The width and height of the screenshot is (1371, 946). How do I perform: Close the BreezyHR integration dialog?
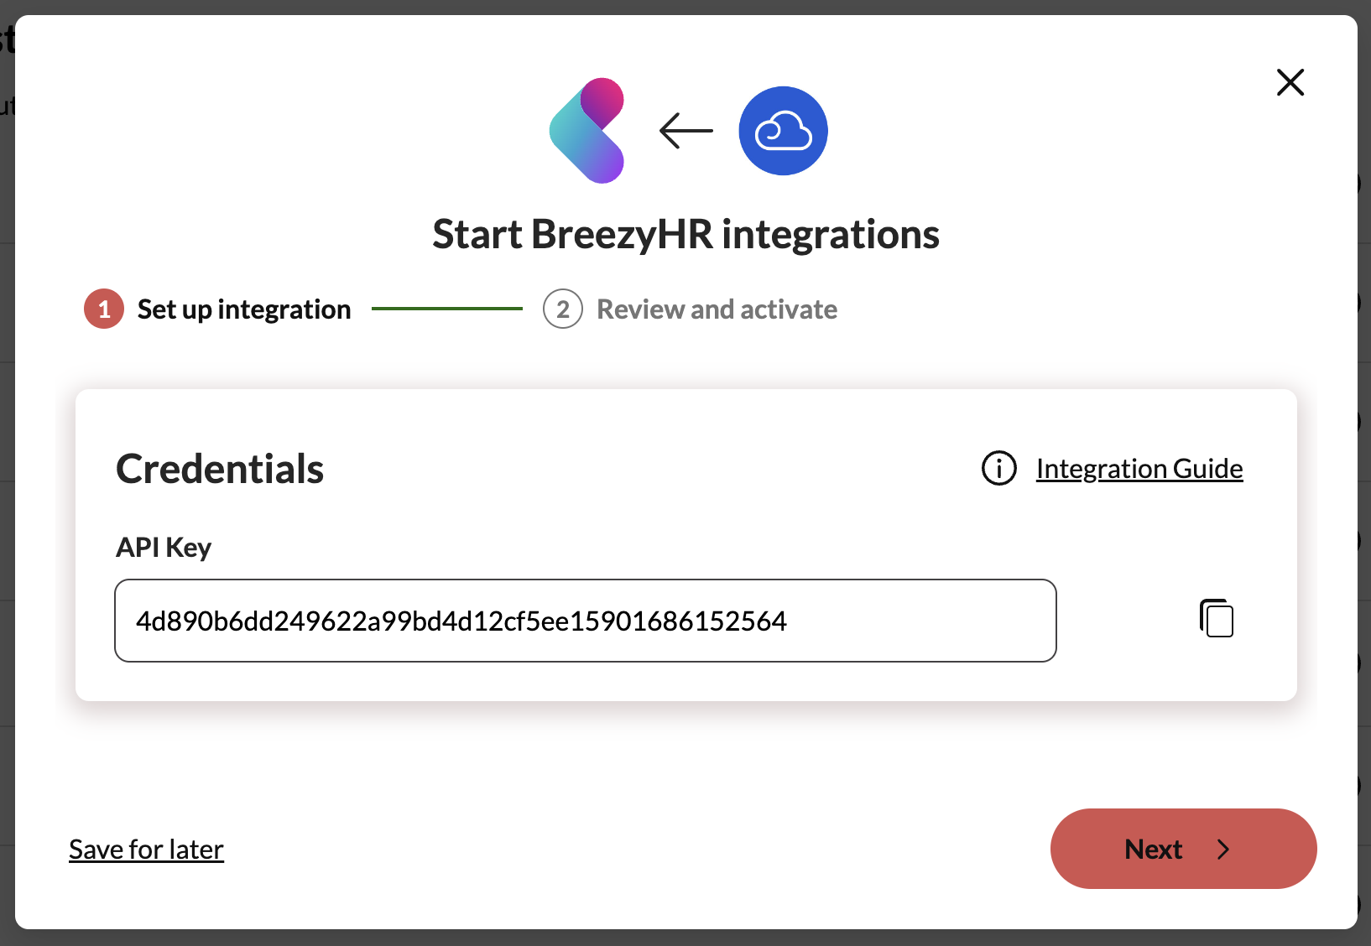[1290, 82]
